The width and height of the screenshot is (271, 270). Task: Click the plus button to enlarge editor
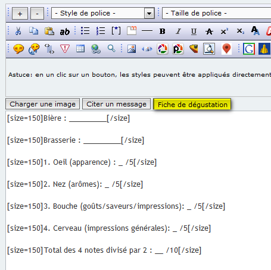(20, 14)
